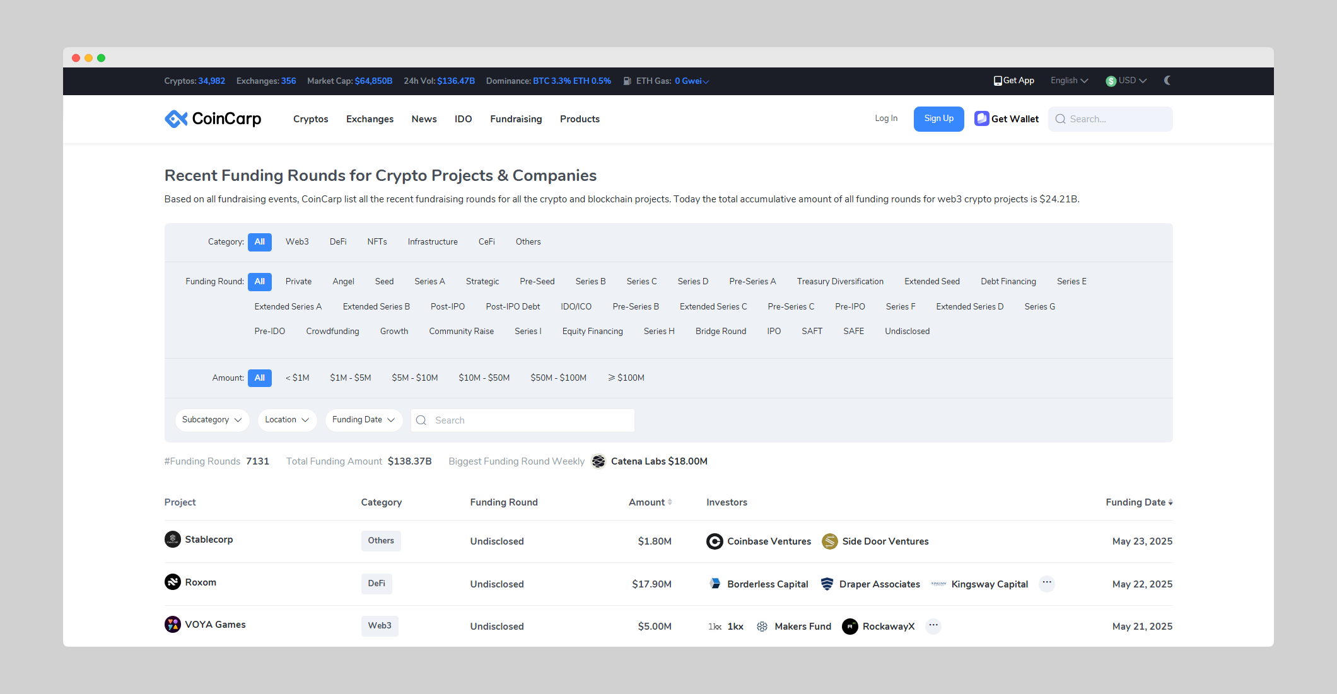Open the IDO menu
The height and width of the screenshot is (694, 1337).
point(463,119)
